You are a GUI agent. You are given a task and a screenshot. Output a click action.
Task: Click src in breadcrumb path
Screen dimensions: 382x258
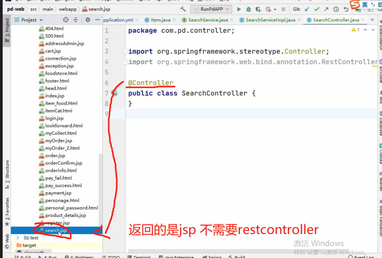34,9
